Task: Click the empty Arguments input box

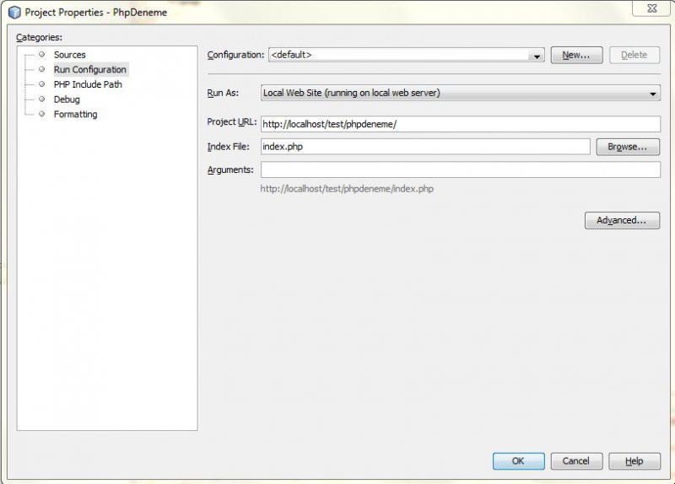Action: coord(460,169)
